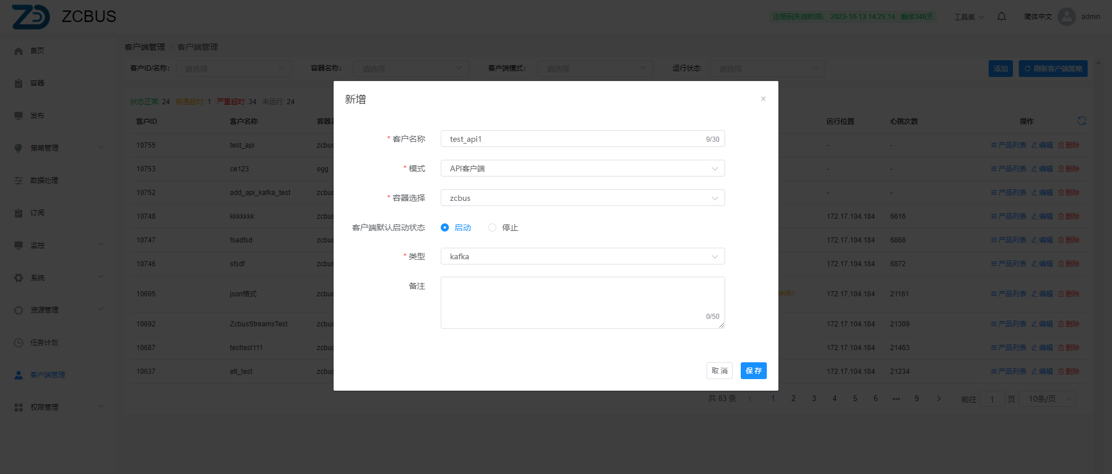Expand the 权限管理 sidebar menu
The width and height of the screenshot is (1112, 474).
click(58, 407)
